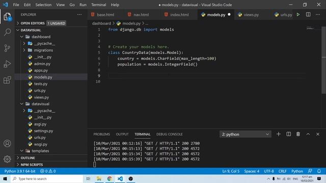
Task: Open tests.py in the explorer
Action: click(41, 84)
